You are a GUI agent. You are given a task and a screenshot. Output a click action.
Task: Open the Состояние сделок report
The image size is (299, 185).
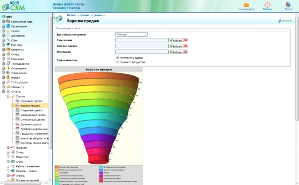pyautogui.click(x=31, y=101)
